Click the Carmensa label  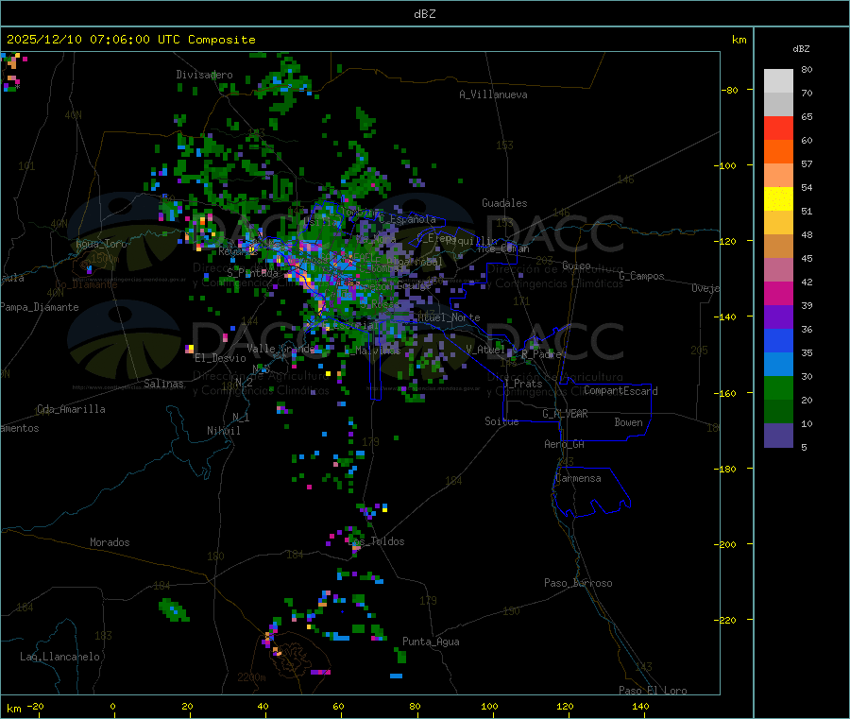578,478
